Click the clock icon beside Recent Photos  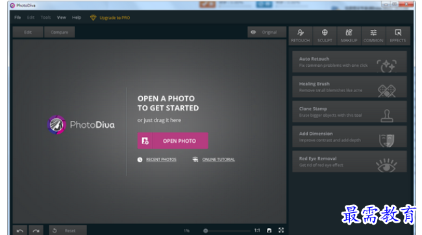140,160
